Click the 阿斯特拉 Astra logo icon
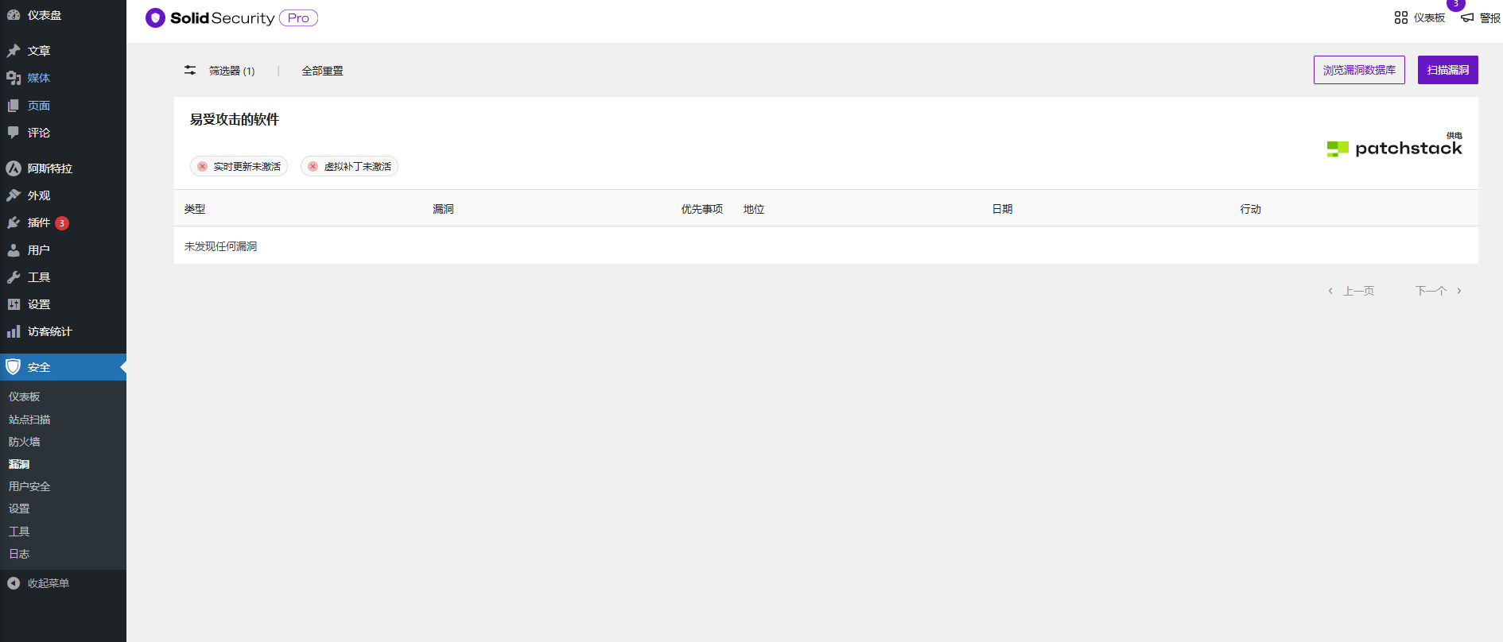Image resolution: width=1503 pixels, height=642 pixels. point(14,168)
